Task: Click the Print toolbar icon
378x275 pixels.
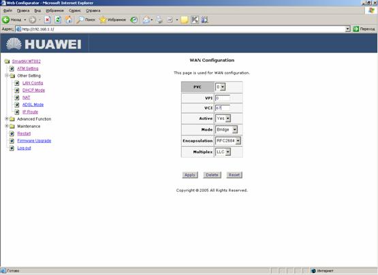Action: (159, 20)
